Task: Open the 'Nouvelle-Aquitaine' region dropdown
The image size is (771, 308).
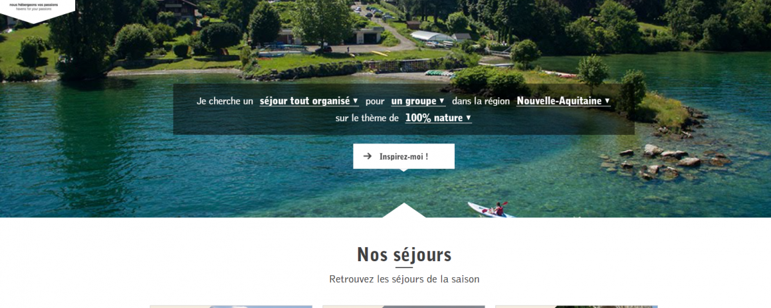Action: coord(563,101)
